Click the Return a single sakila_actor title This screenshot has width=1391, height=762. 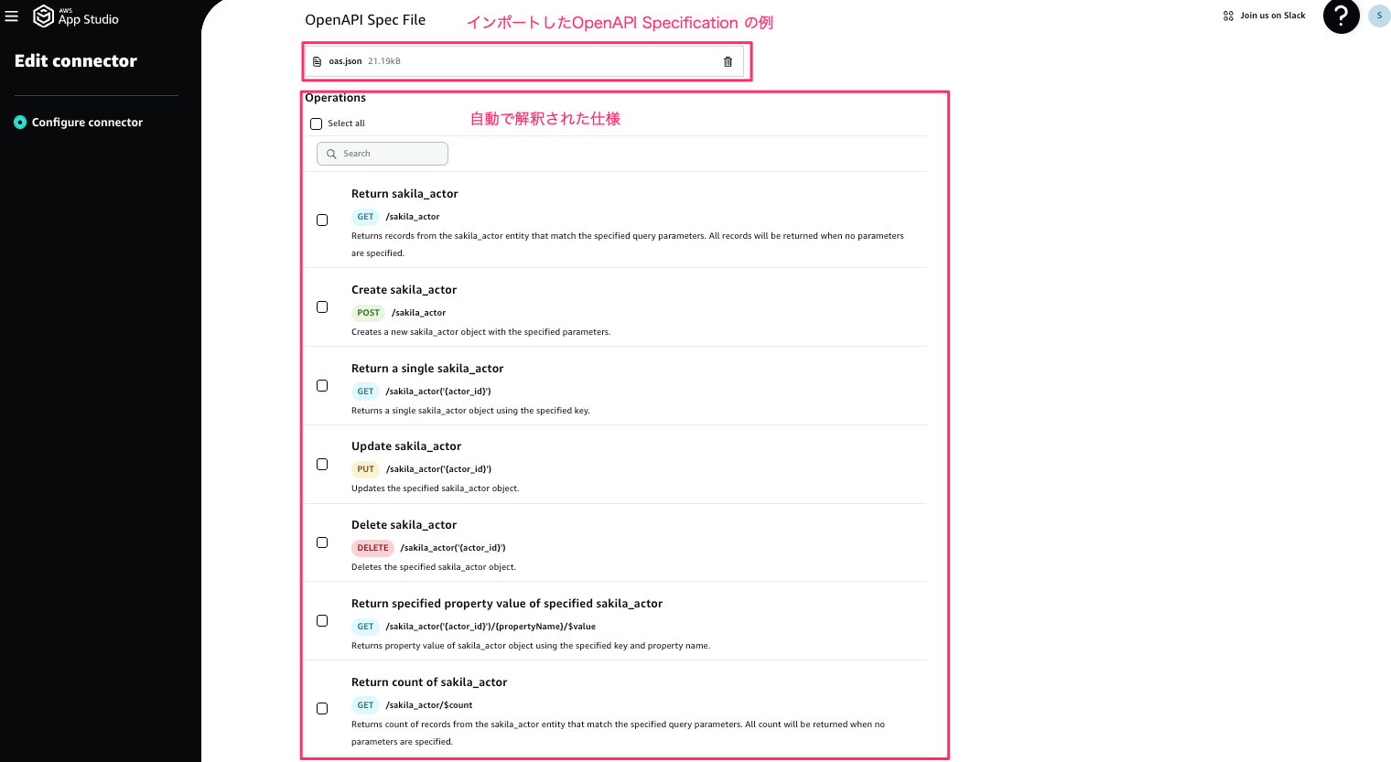427,368
